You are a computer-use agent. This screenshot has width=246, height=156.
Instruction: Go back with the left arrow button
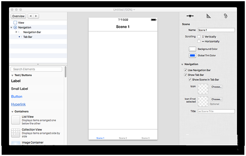click(31, 16)
